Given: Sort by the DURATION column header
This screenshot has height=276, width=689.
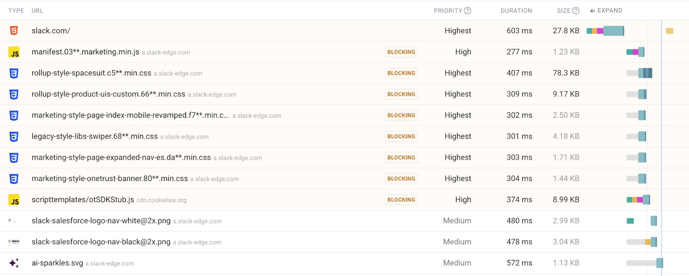Looking at the screenshot, I should pos(516,11).
